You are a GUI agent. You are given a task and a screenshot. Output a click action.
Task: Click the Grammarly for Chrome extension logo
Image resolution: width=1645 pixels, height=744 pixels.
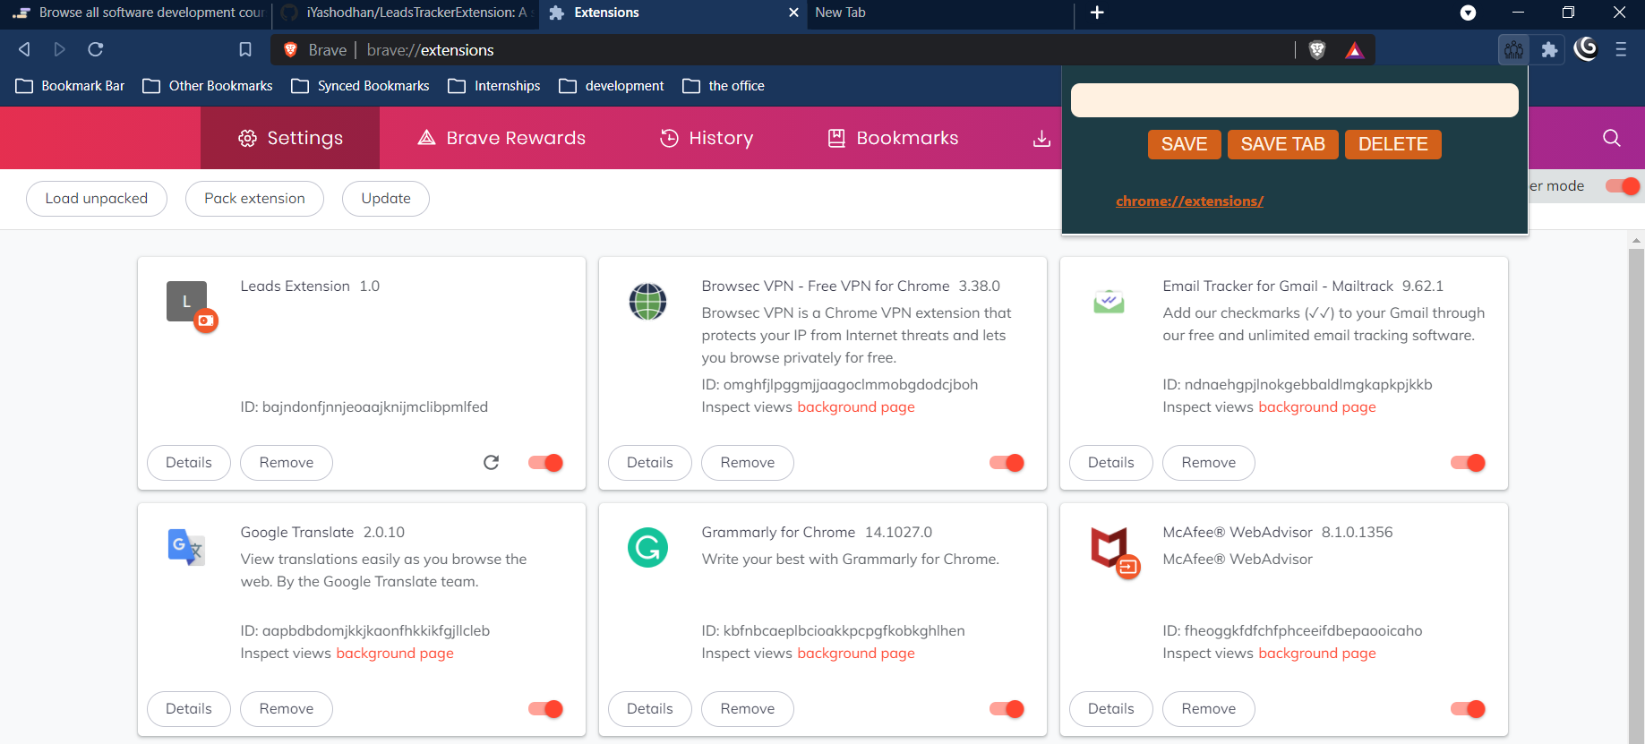tap(647, 547)
